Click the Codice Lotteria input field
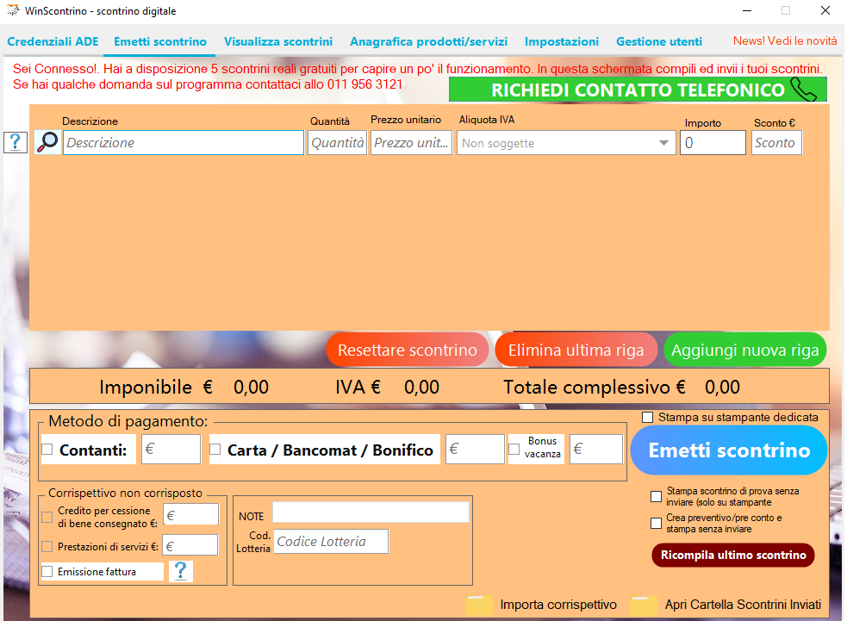Screen dimensions: 847x621 pos(331,541)
